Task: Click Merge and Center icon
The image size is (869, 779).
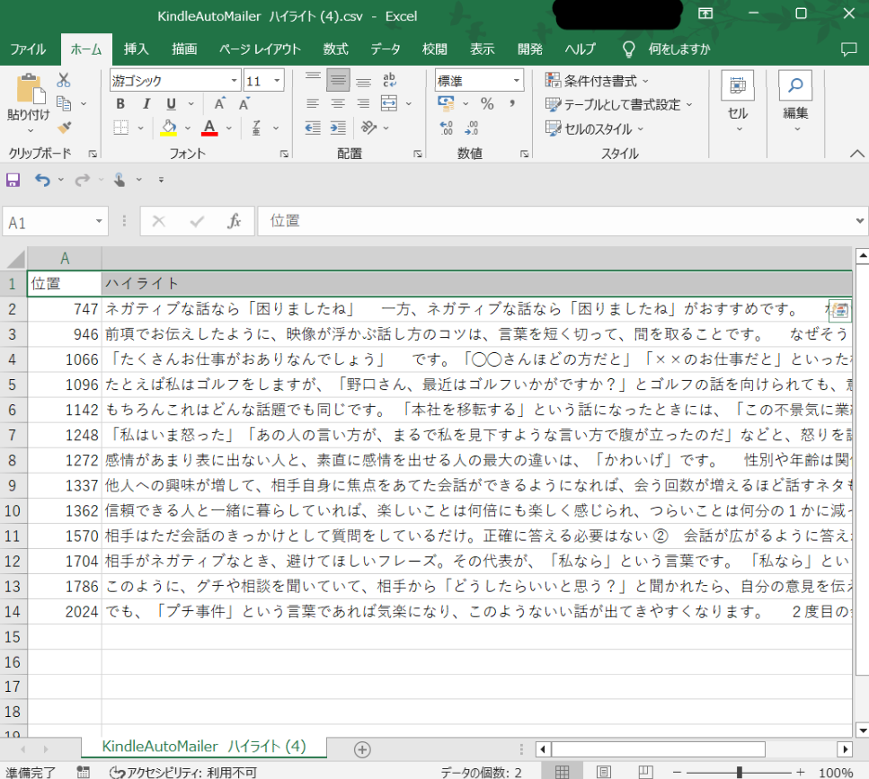Action: click(389, 103)
